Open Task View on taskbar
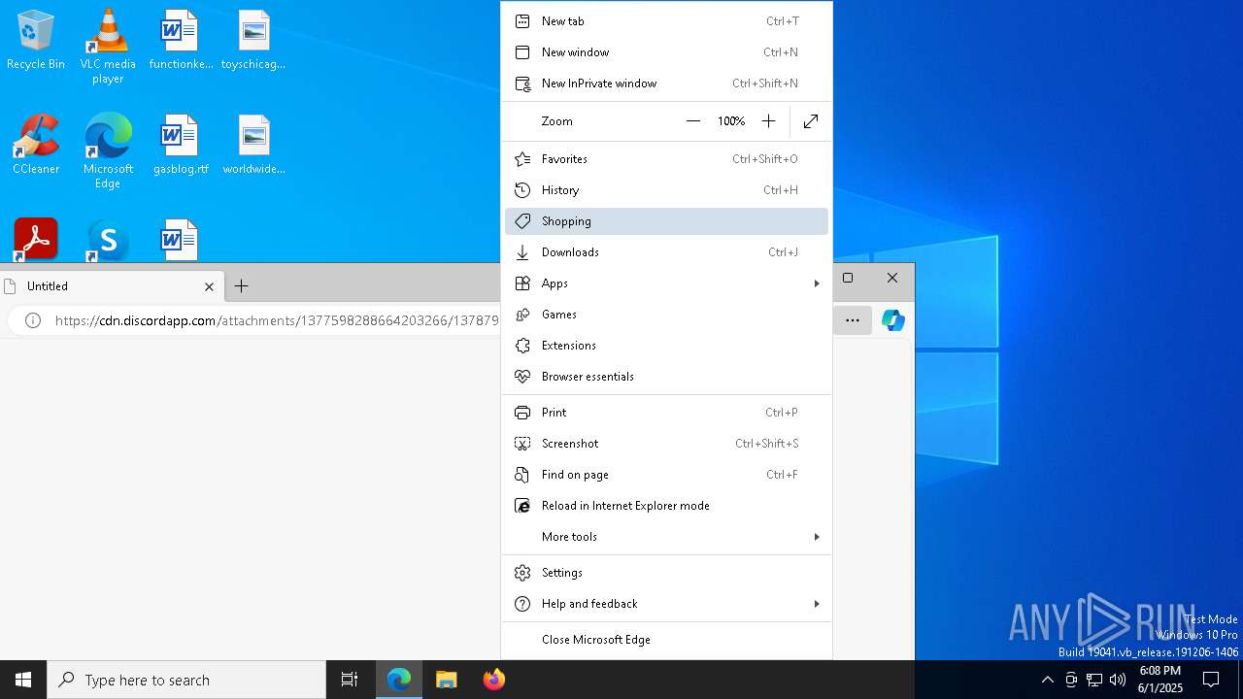 point(350,680)
